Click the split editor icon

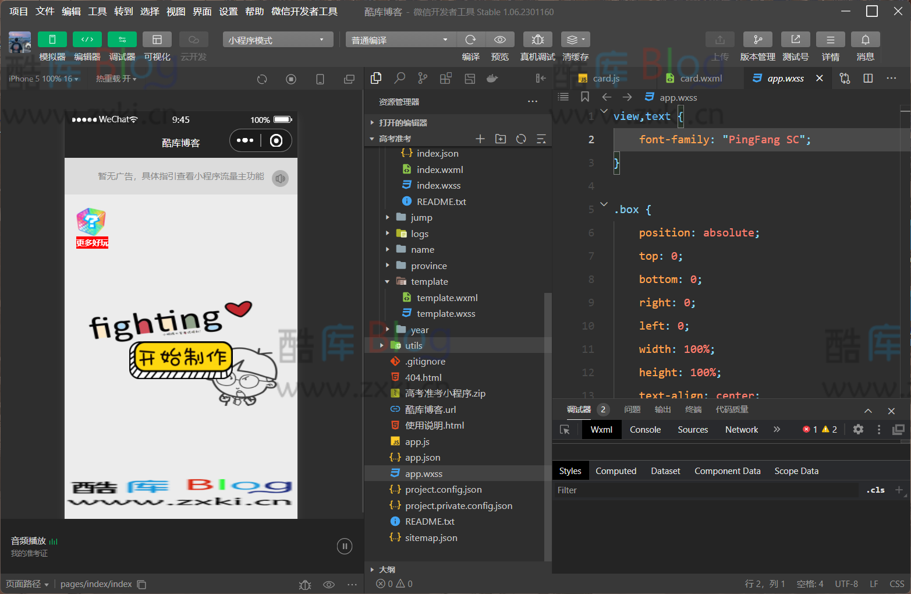point(868,79)
